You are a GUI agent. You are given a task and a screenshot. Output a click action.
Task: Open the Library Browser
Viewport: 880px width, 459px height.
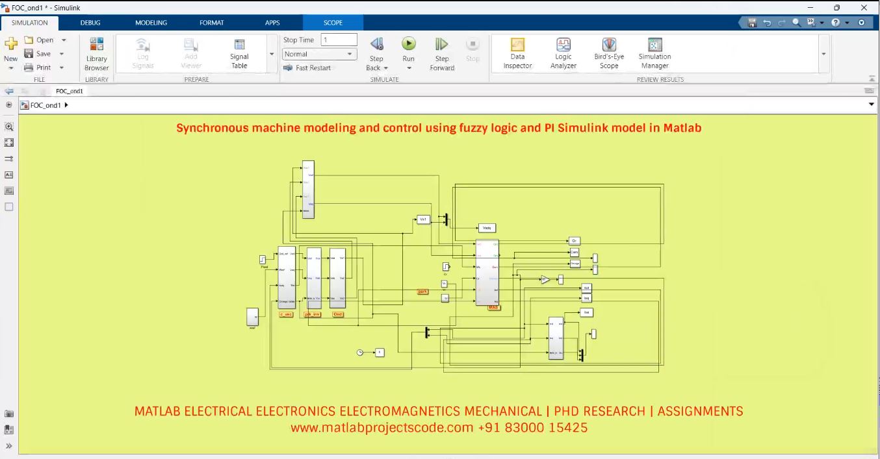coord(96,53)
